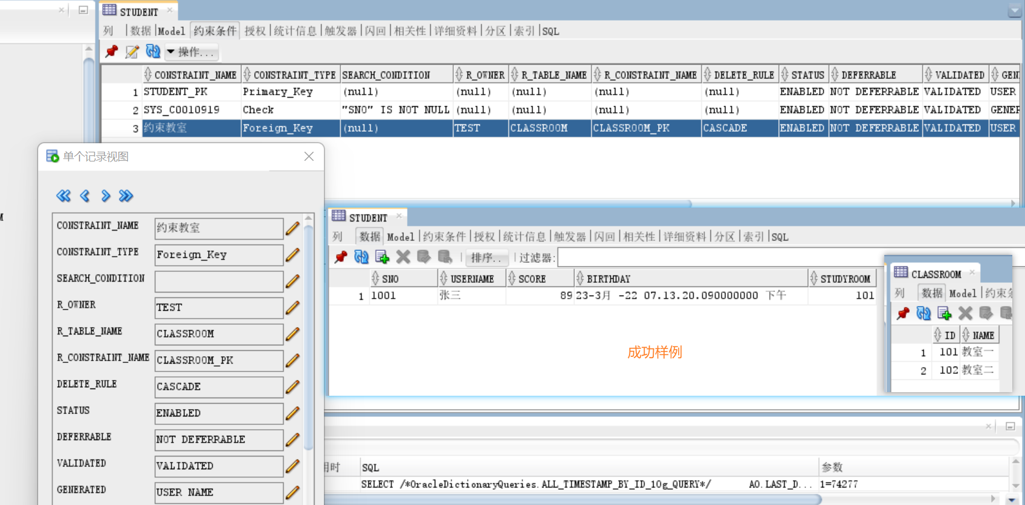Screen dimensions: 1025x505
Task: Click pencil icon beside CONSTRAINT_TYPE field
Action: pos(292,255)
